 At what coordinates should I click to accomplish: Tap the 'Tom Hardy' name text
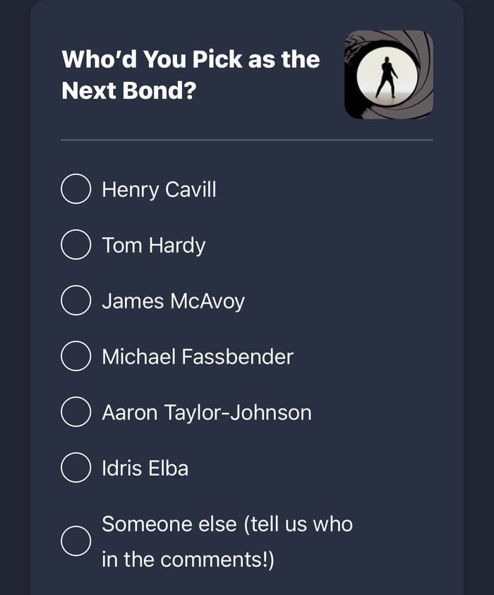[153, 245]
